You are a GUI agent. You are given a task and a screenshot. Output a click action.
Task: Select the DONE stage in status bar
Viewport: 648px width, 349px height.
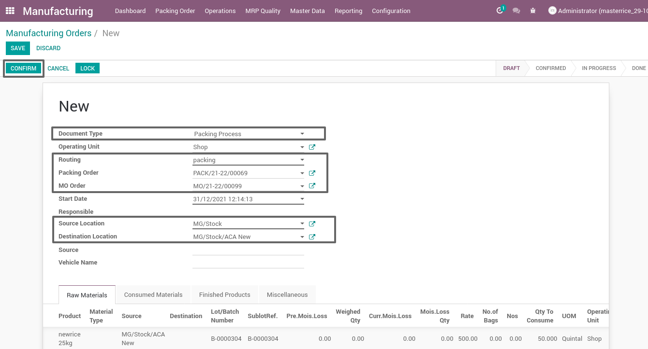(x=639, y=68)
